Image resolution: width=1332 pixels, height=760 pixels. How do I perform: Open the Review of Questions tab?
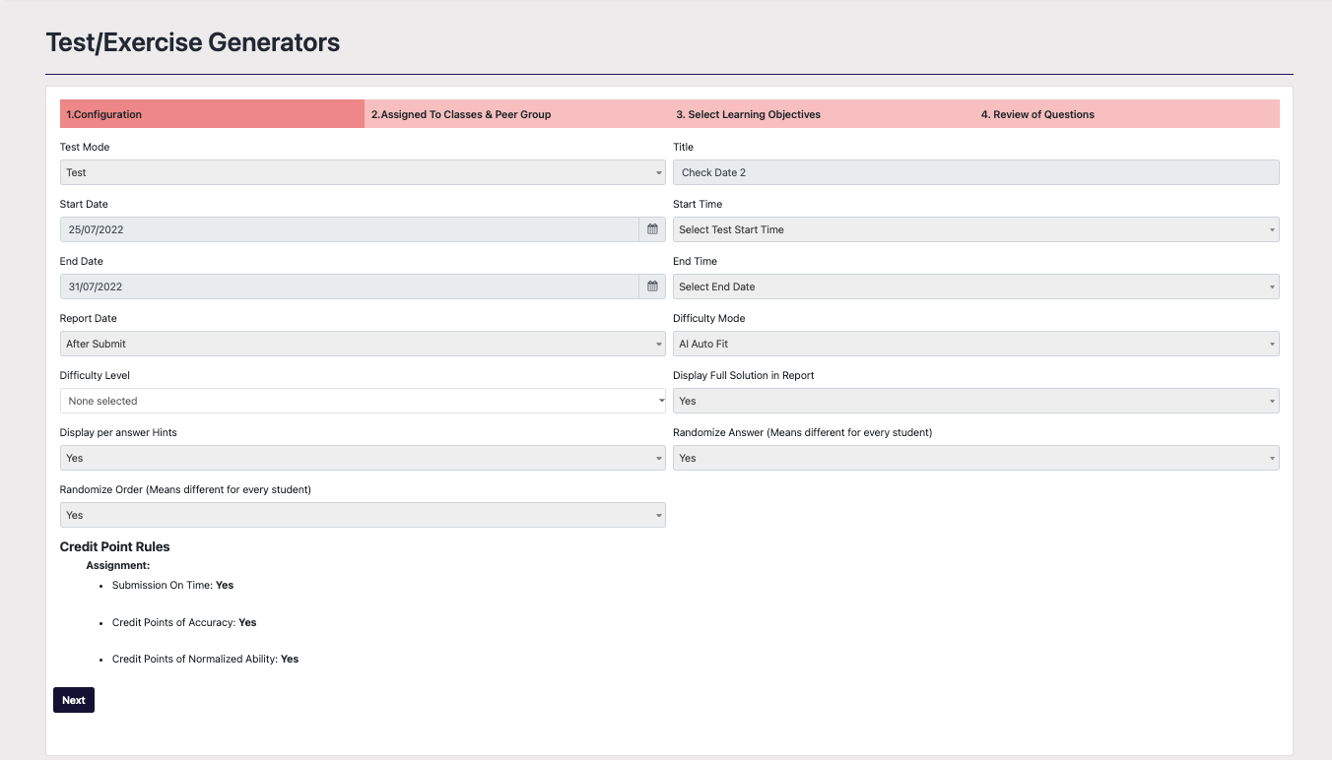coord(1127,114)
